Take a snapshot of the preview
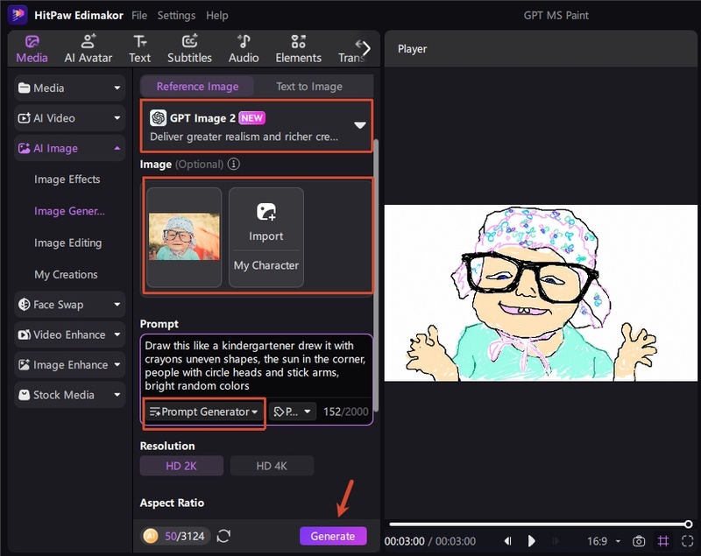701x556 pixels. pyautogui.click(x=639, y=541)
